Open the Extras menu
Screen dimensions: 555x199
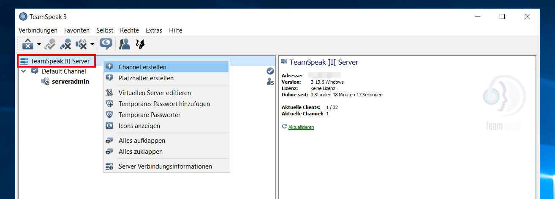point(154,30)
